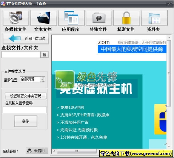Close the TT文件管理大师 window
The image size is (174, 158).
tap(169, 4)
